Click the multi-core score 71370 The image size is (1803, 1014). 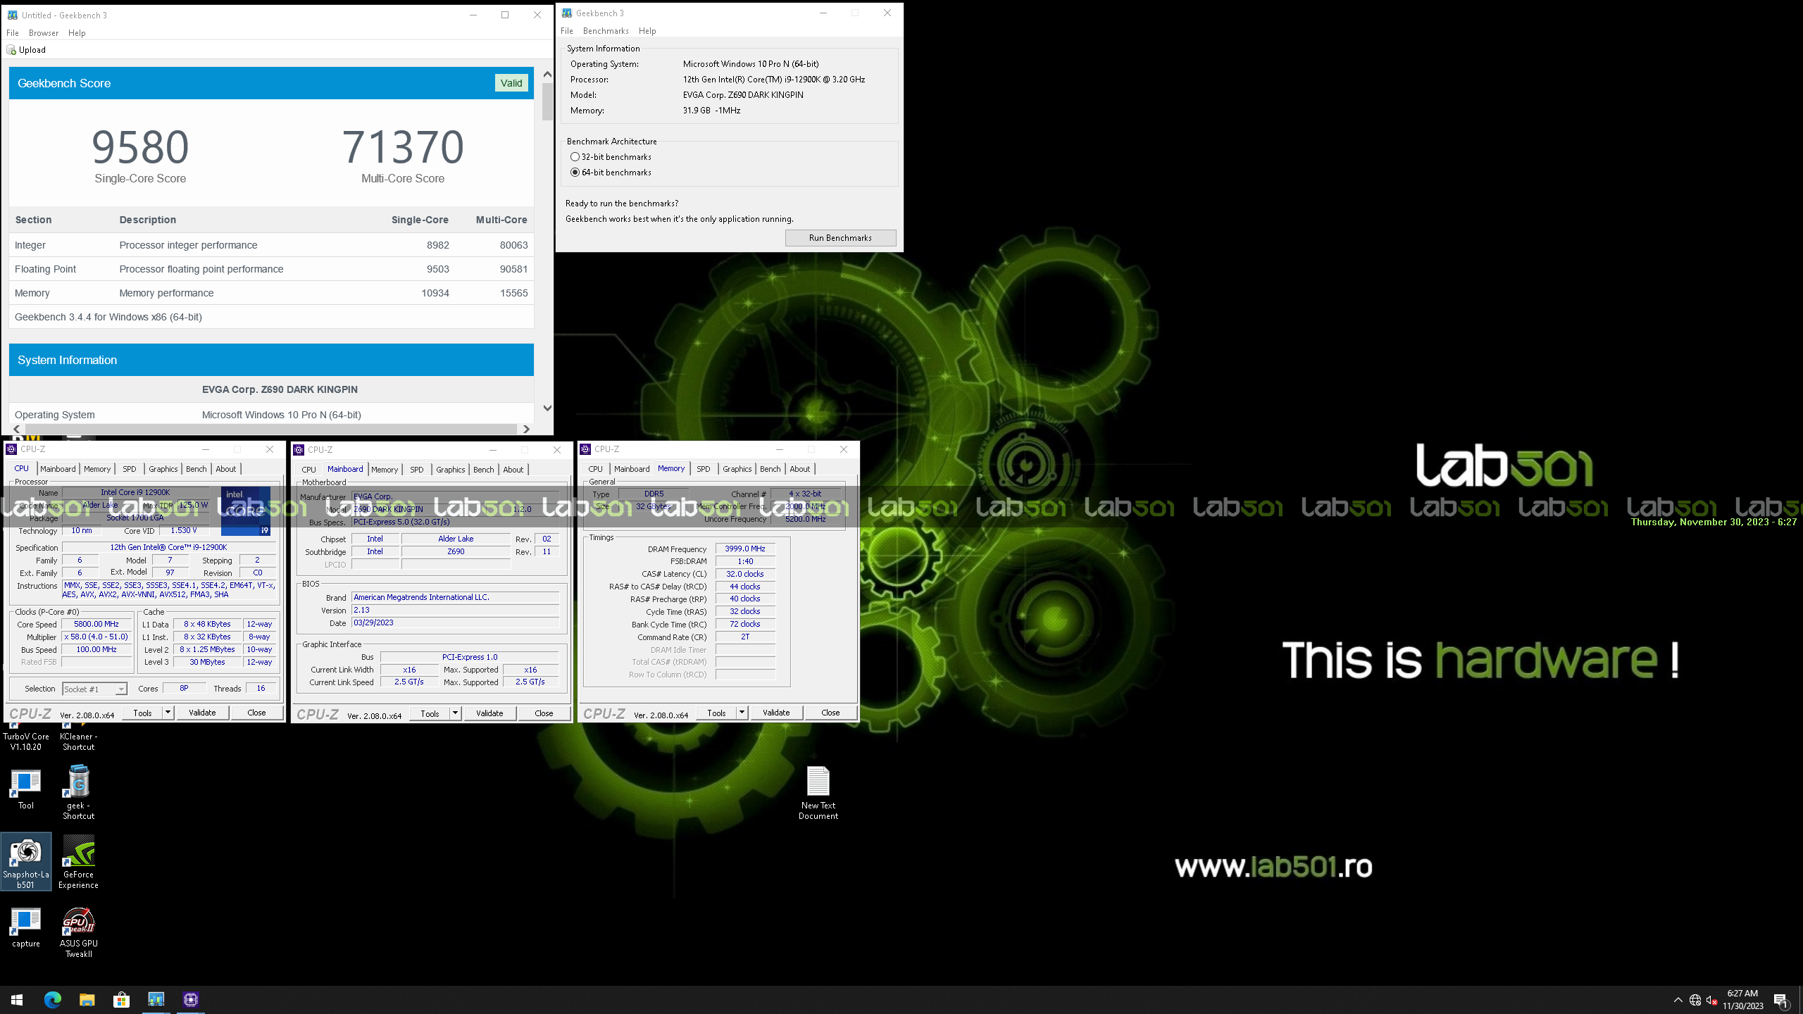click(403, 147)
